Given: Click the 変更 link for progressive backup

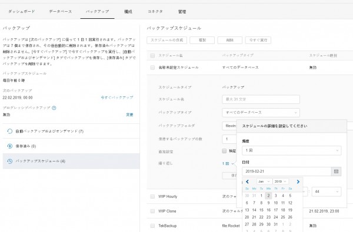Looking at the screenshot, I should (x=129, y=115).
